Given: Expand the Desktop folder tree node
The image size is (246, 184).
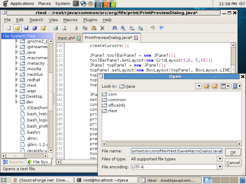Looking at the screenshot, I should pyautogui.click(x=17, y=96).
